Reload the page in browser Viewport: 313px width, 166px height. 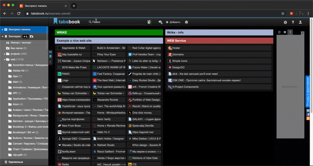(19, 13)
